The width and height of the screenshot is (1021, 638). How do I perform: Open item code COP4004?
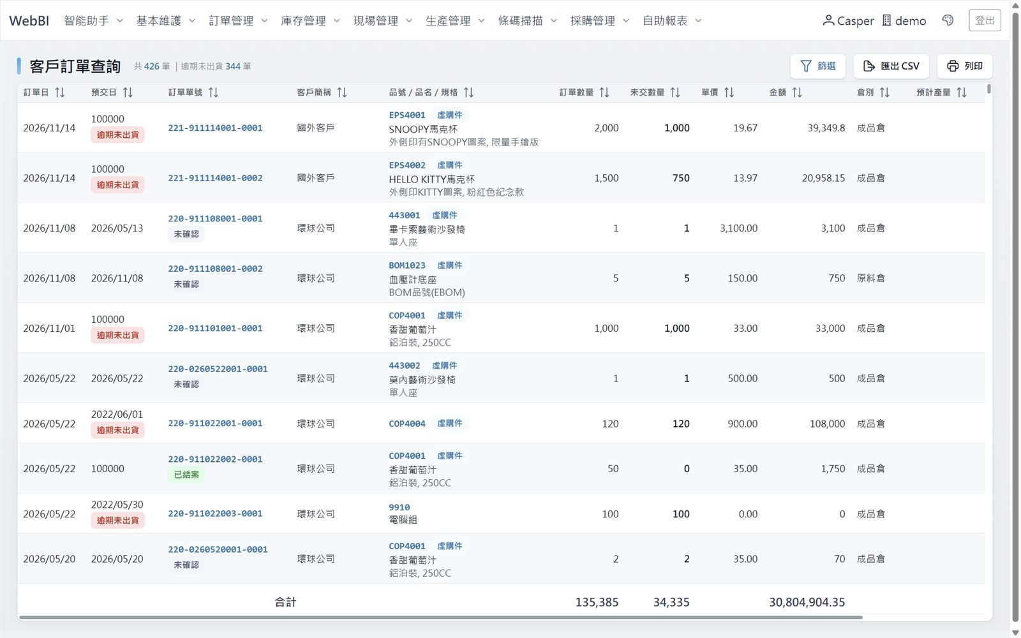coord(407,424)
